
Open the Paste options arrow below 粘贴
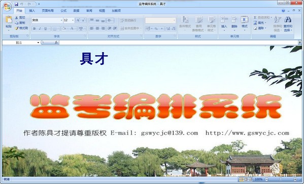coord(9,30)
